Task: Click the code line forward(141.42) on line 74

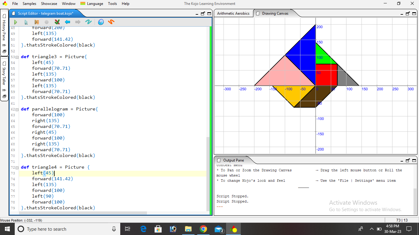Action: 52,179
